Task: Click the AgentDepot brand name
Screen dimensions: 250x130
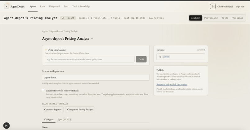Action: 18,7
